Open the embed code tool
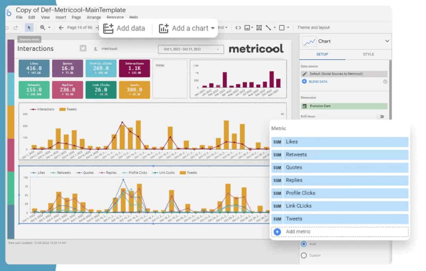Viewport: 426px width, 271px height. [x=237, y=27]
